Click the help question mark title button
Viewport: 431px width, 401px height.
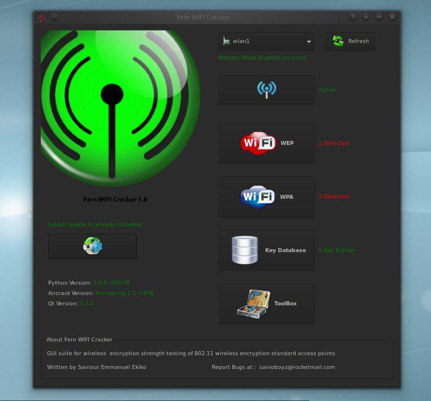[352, 17]
